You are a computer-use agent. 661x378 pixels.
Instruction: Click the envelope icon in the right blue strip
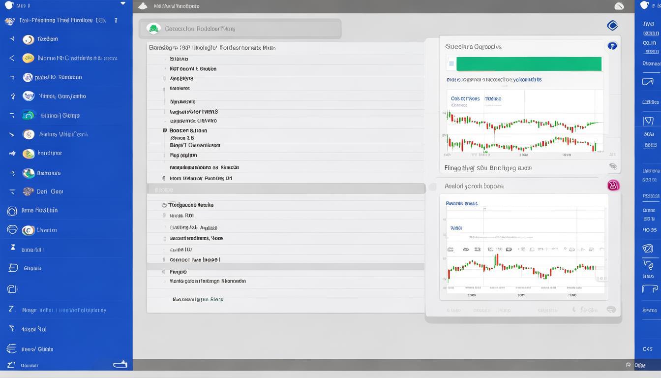(x=648, y=82)
